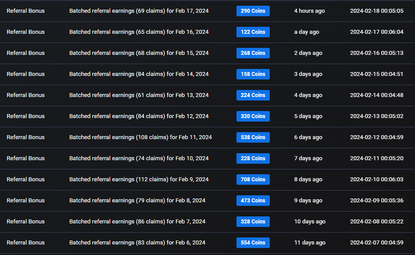Click the "11 days ago" relative time
The height and width of the screenshot is (255, 415).
pos(310,243)
